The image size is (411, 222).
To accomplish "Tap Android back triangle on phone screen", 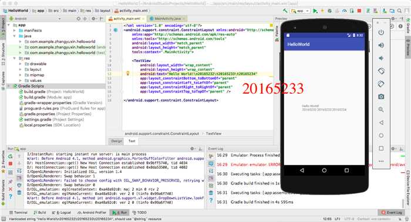I will (302, 170).
